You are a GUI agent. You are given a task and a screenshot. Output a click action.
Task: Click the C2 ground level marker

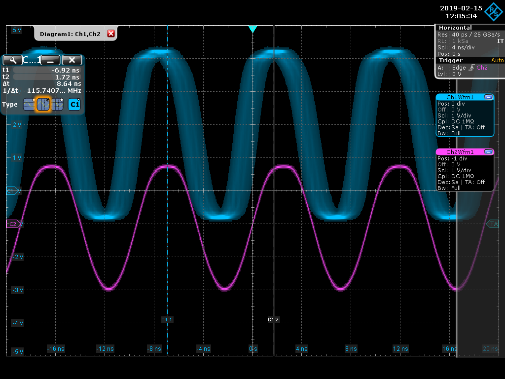pos(12,224)
